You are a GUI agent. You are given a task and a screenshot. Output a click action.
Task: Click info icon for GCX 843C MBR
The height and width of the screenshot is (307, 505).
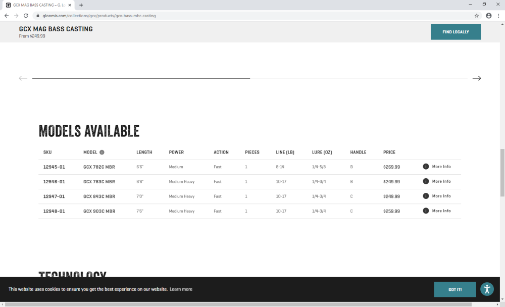[426, 196]
